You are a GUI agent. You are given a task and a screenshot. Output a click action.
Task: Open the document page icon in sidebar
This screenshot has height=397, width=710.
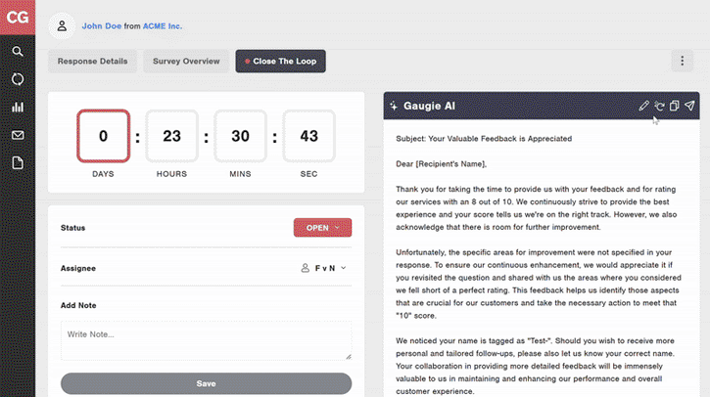pyautogui.click(x=18, y=162)
